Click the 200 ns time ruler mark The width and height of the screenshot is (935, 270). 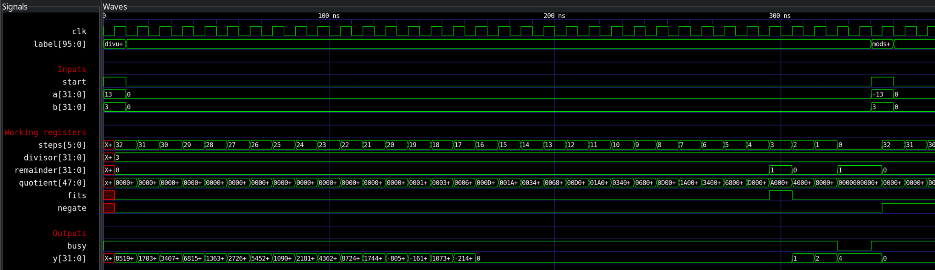tap(554, 16)
